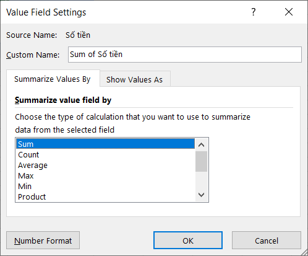Switch to the Show Values As tab

(135, 79)
